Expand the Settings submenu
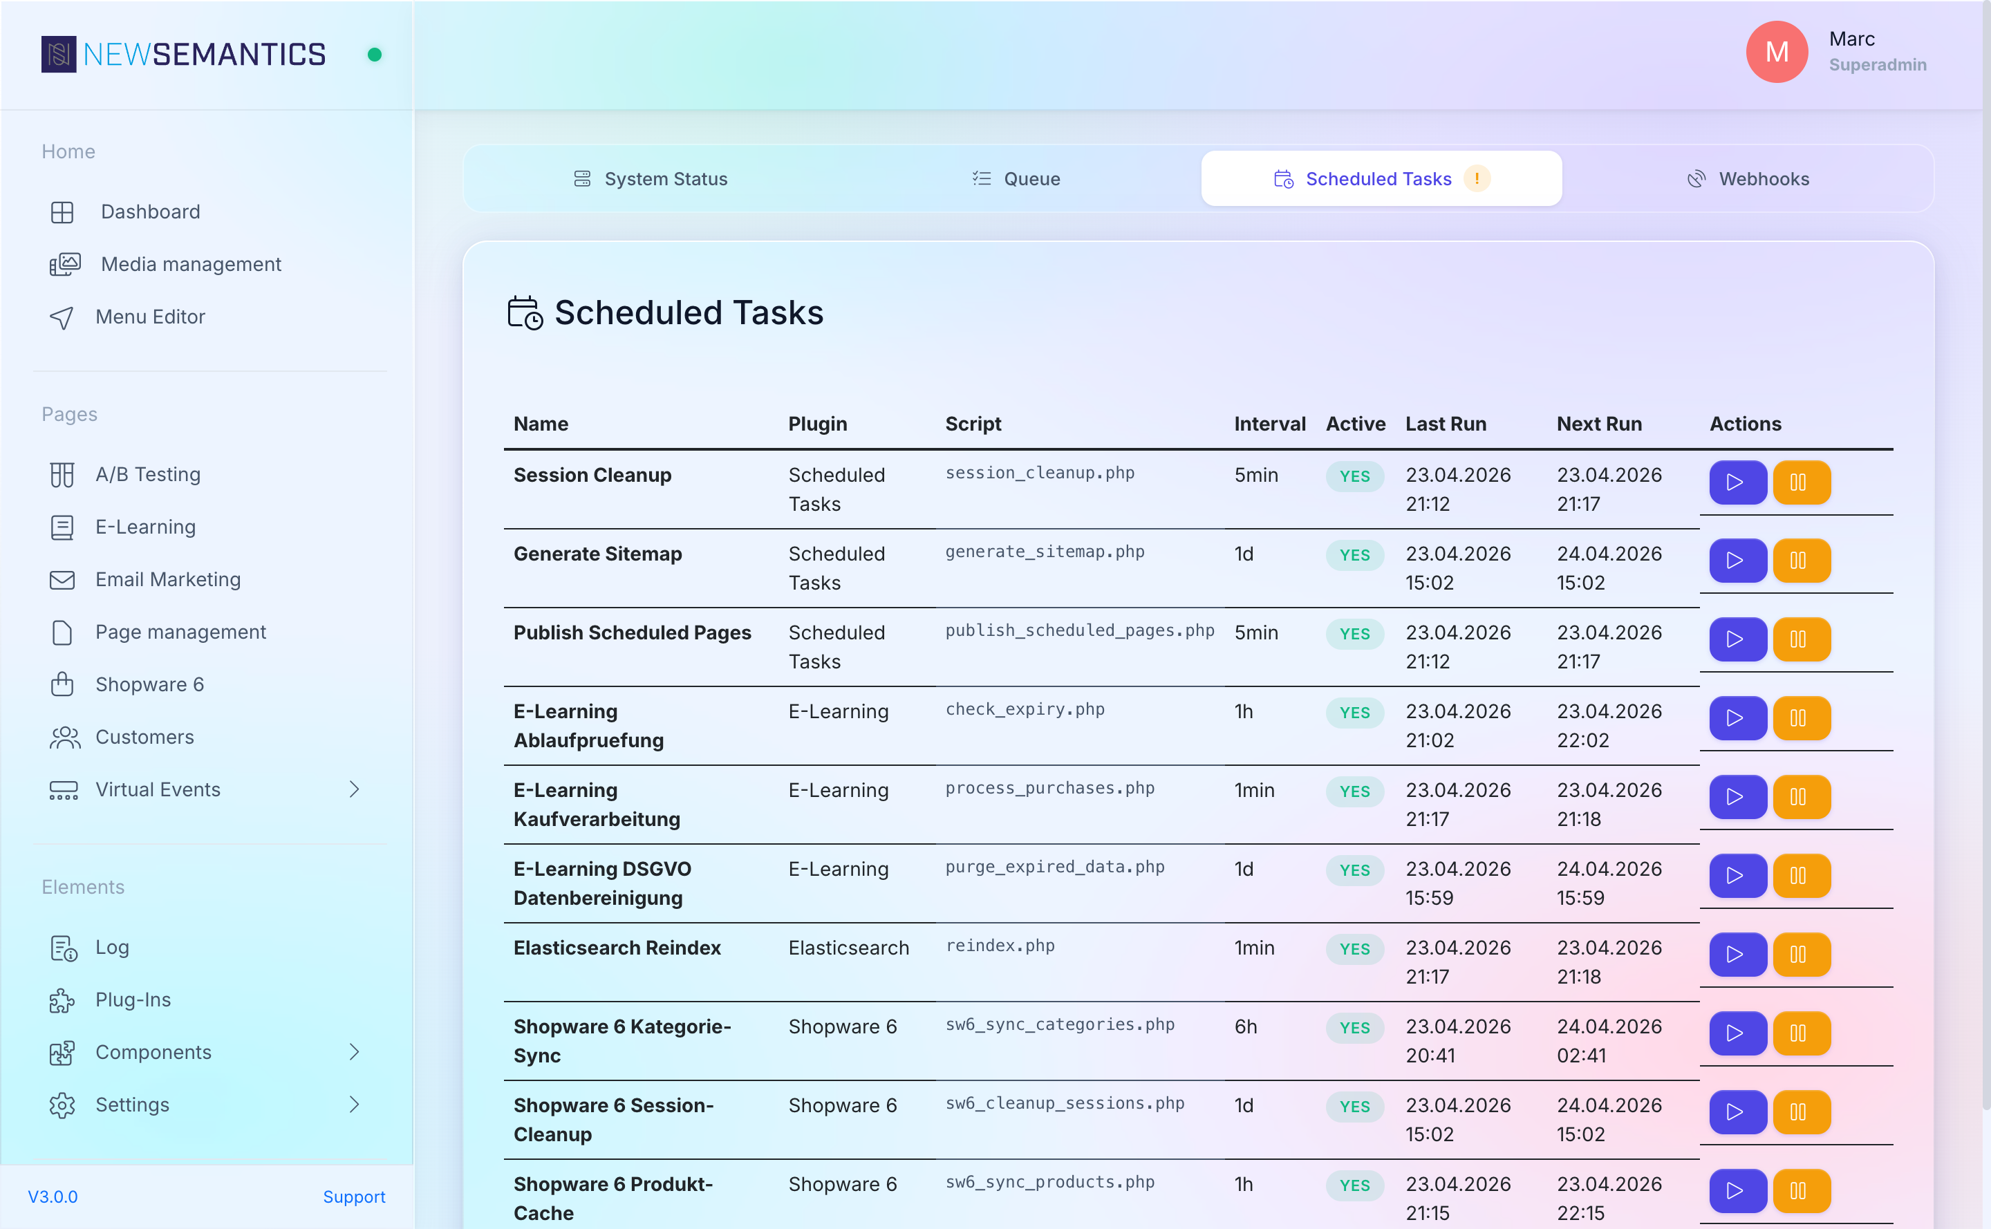1991x1229 pixels. coord(355,1105)
